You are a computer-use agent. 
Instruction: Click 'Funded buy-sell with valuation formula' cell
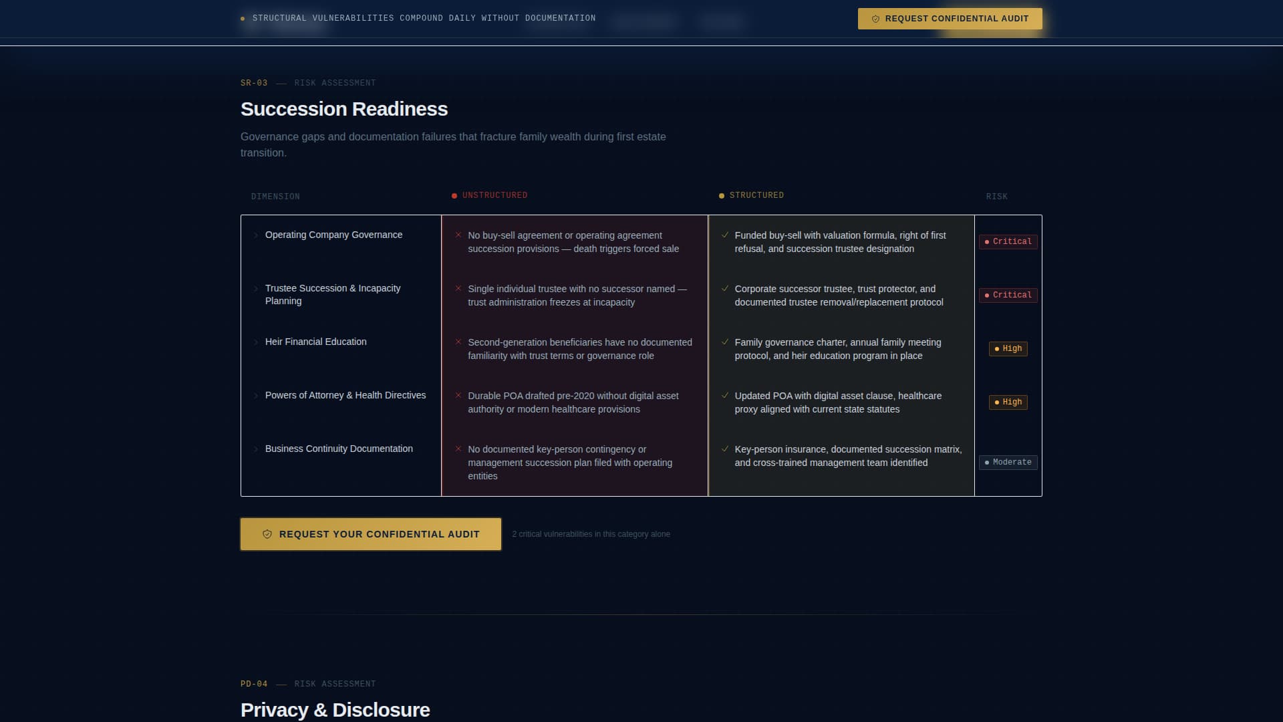(840, 242)
